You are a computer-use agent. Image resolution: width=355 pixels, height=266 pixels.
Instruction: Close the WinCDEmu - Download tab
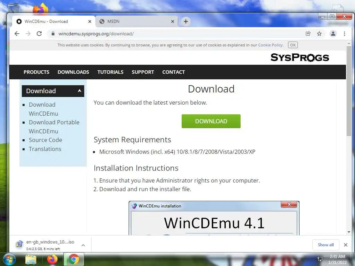click(90, 21)
